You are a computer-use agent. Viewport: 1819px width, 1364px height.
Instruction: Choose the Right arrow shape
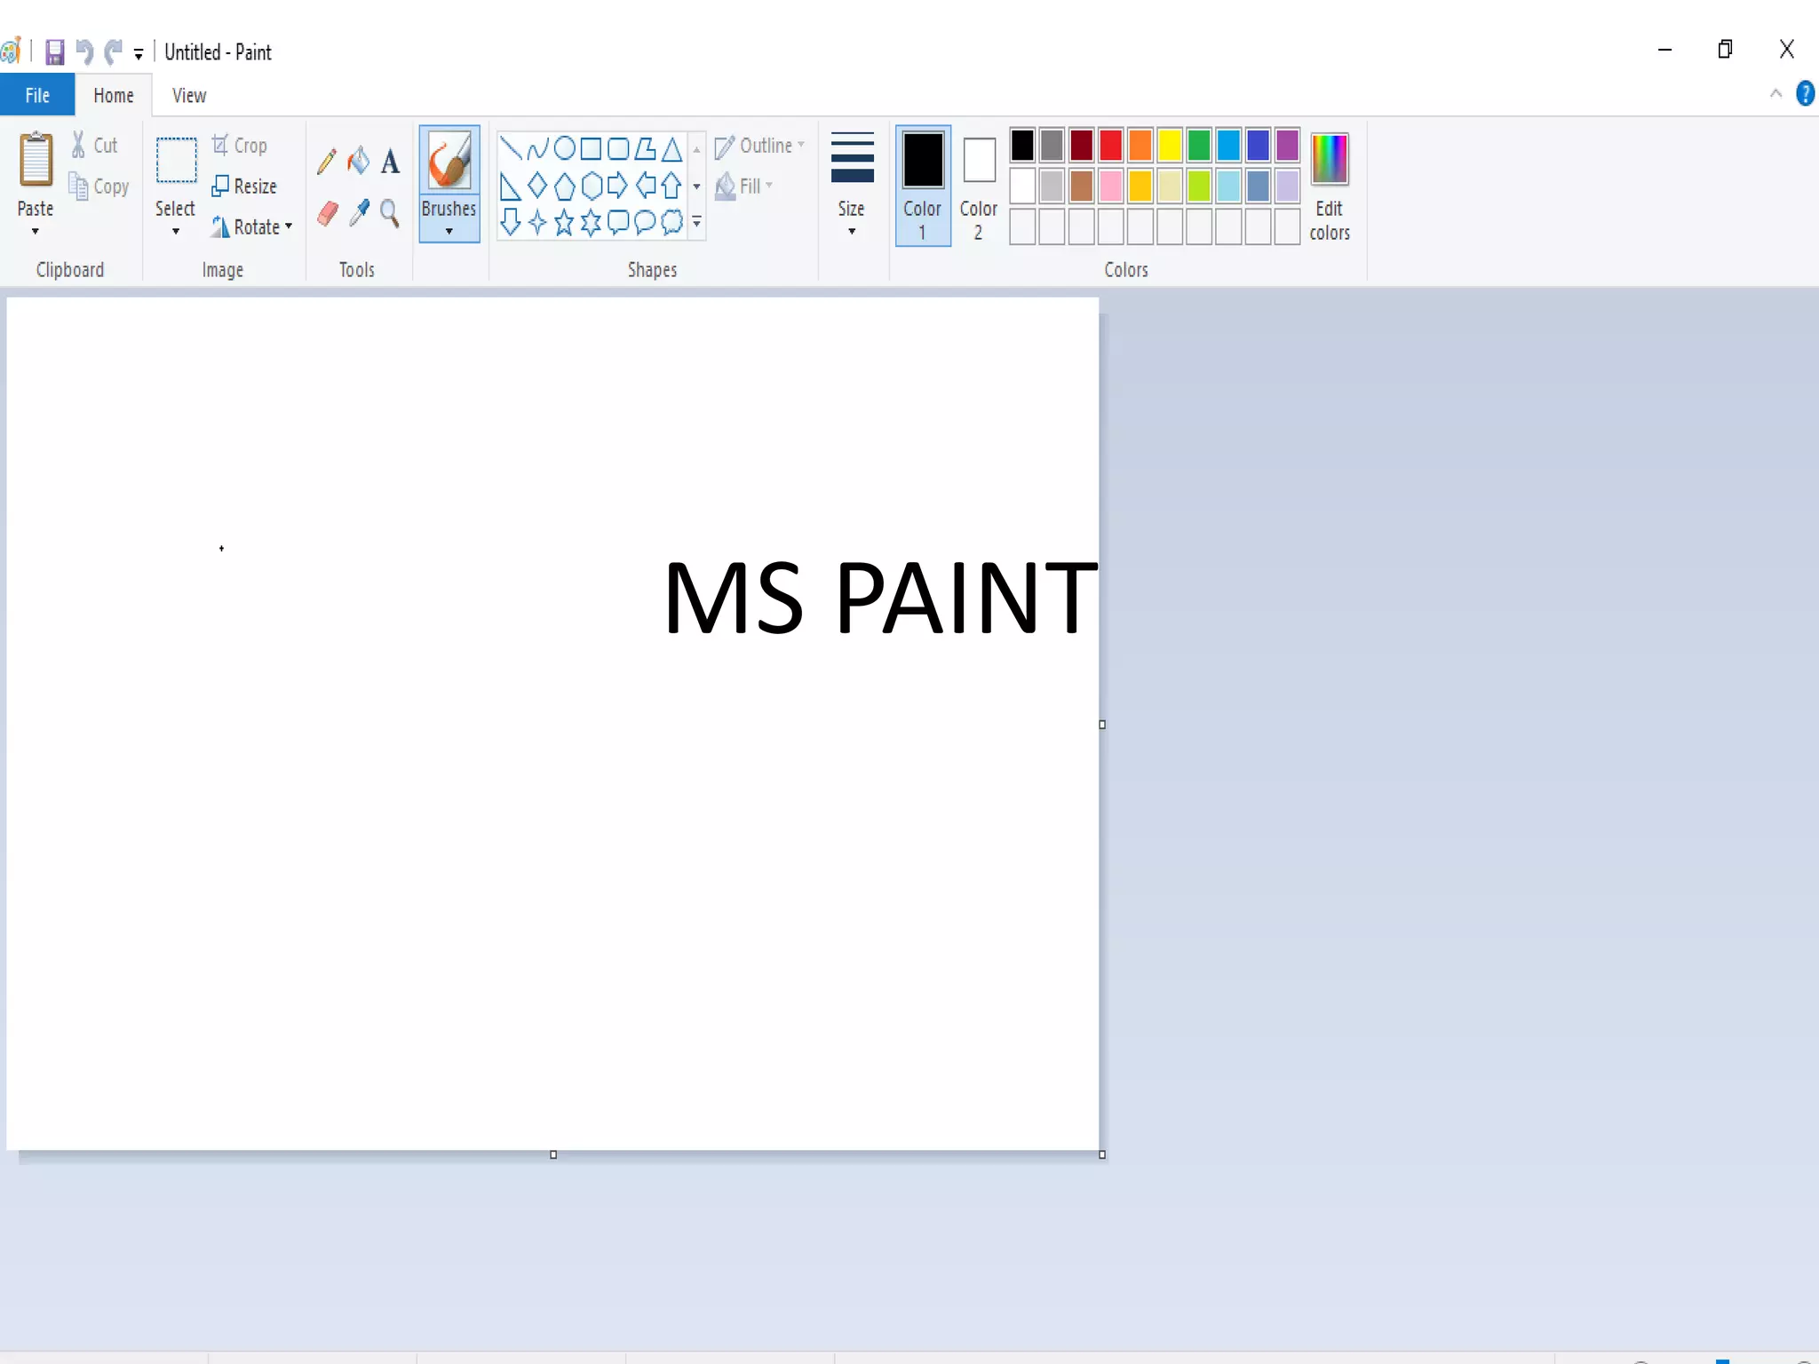pyautogui.click(x=618, y=186)
